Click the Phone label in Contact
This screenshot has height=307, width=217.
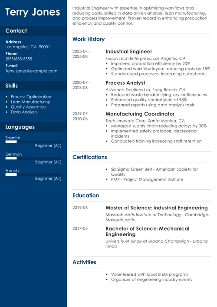(x=11, y=54)
